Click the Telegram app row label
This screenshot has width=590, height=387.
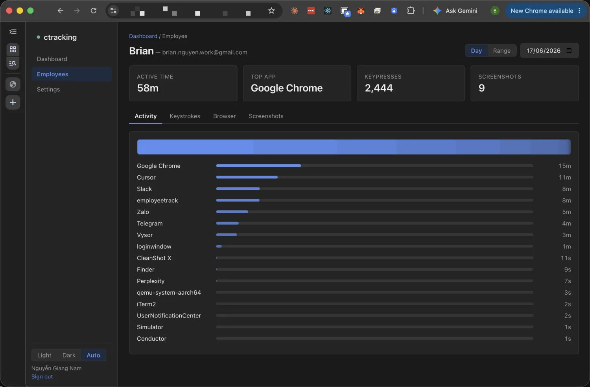[x=149, y=224]
